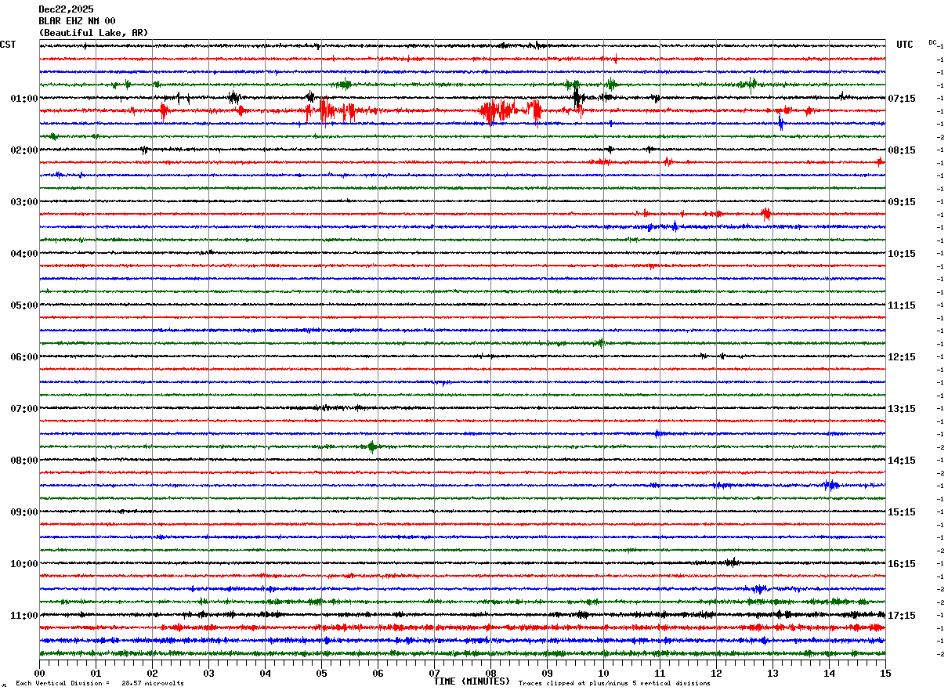
Task: Select the 03:00 CST row label
Action: tap(24, 201)
